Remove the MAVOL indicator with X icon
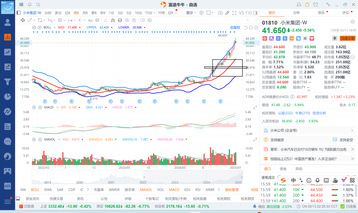This screenshot has height=213, width=358. point(40,139)
